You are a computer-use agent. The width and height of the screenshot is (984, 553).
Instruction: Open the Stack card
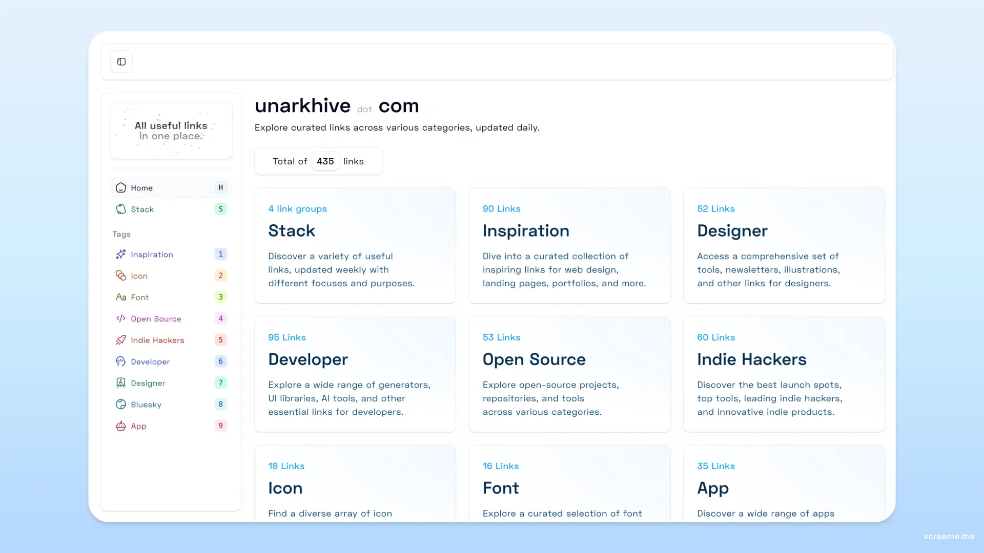355,246
